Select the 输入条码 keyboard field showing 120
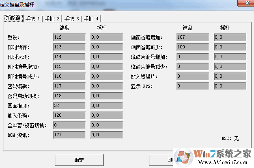This screenshot has height=168, width=254. (69, 116)
